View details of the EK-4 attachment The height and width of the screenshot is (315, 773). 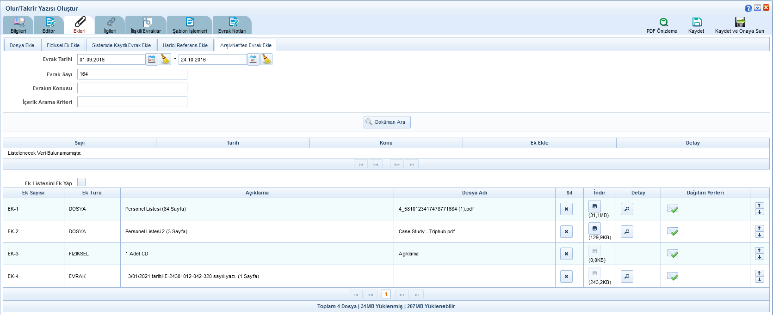626,277
